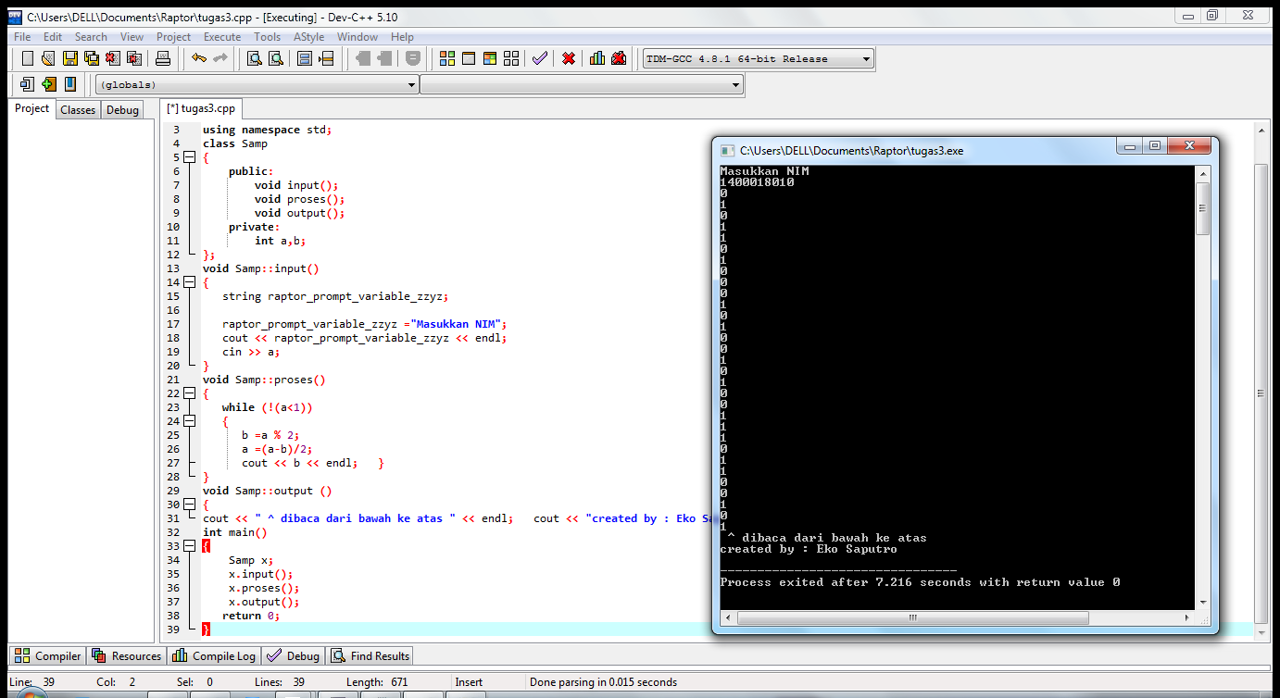Select the Find Results bottom tab
1280x698 pixels.
click(370, 655)
